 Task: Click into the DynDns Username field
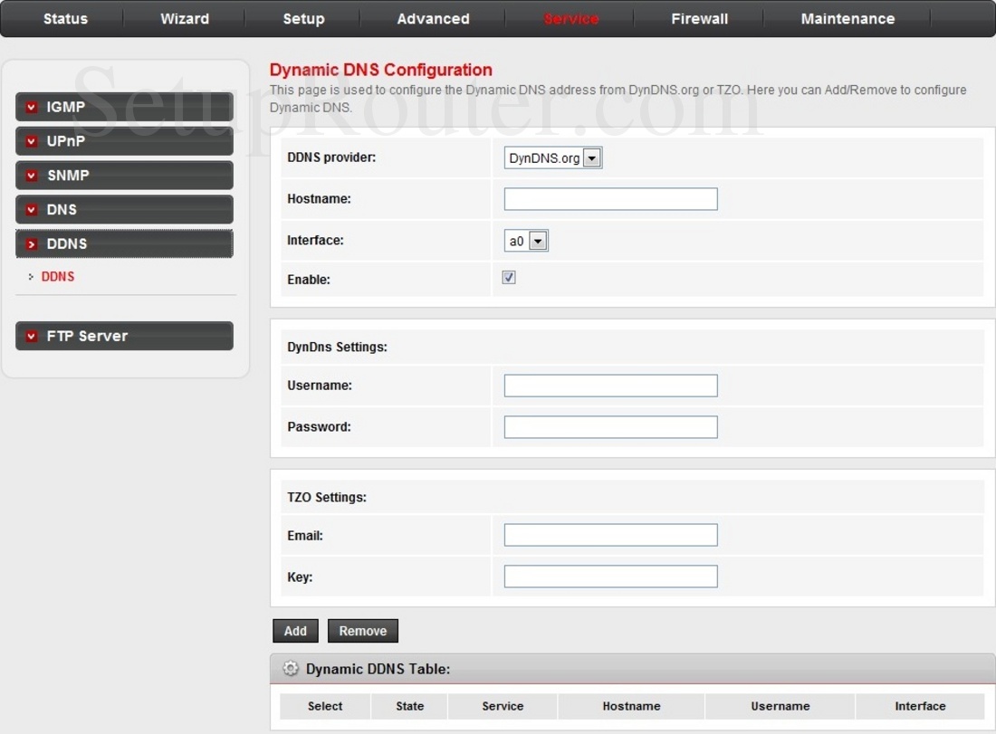[610, 386]
